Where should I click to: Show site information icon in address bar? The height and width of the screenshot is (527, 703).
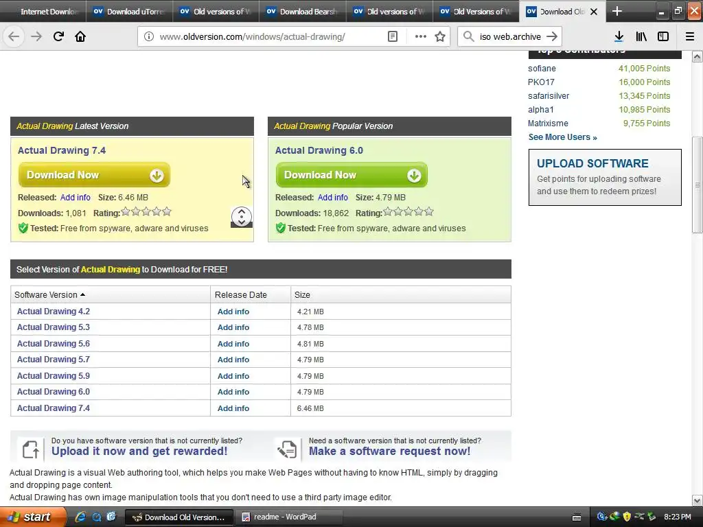pyautogui.click(x=149, y=37)
